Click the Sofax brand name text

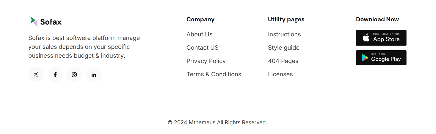pos(51,22)
